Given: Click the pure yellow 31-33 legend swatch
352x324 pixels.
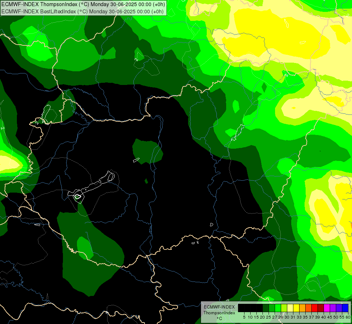Looking at the screenshot, I should pos(296,308).
